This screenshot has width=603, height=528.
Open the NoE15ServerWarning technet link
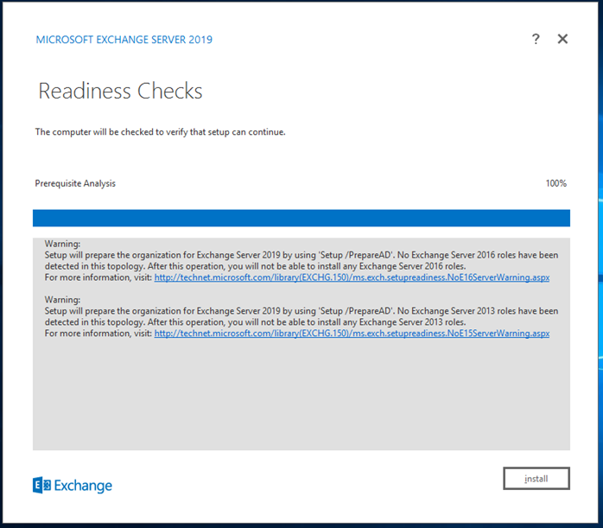[x=352, y=333]
